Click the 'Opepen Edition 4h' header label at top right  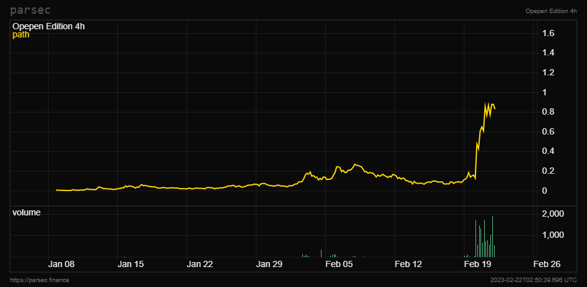(x=551, y=11)
